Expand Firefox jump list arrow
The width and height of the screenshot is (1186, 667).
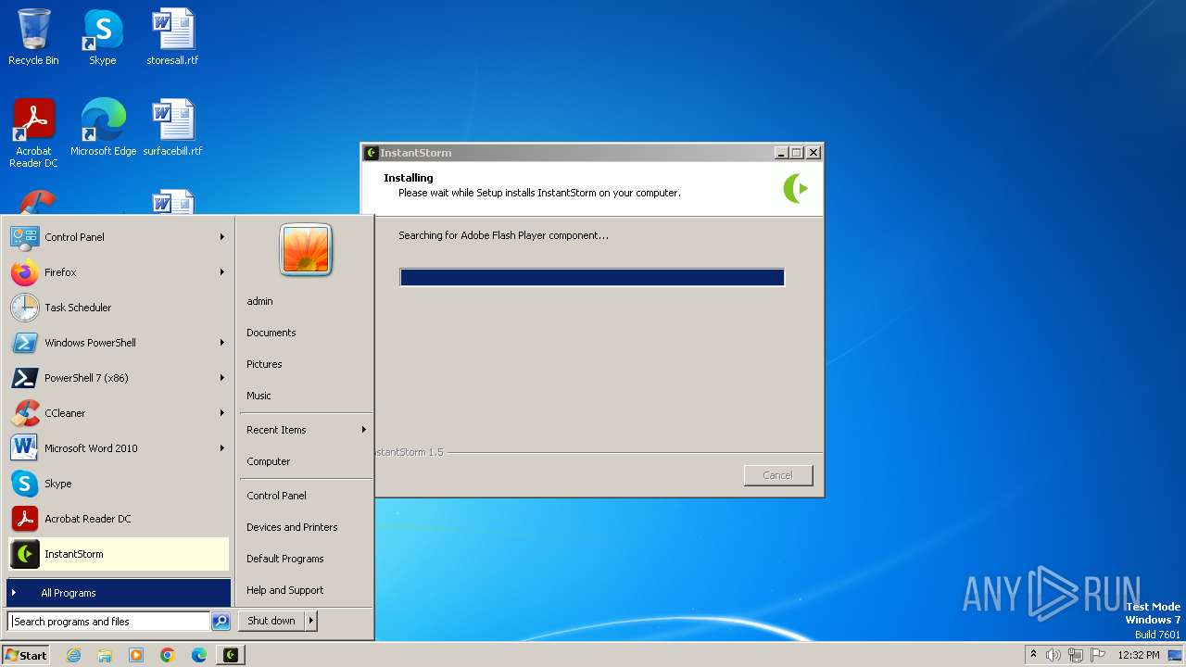point(222,272)
